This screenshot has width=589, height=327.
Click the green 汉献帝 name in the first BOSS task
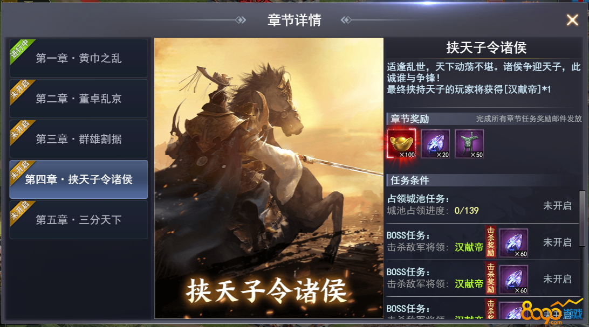[x=469, y=247]
